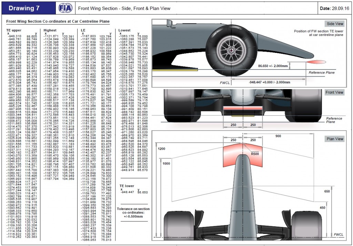
Task: Click the "Tolerance on section co-ordinates" note
Action: (133, 212)
